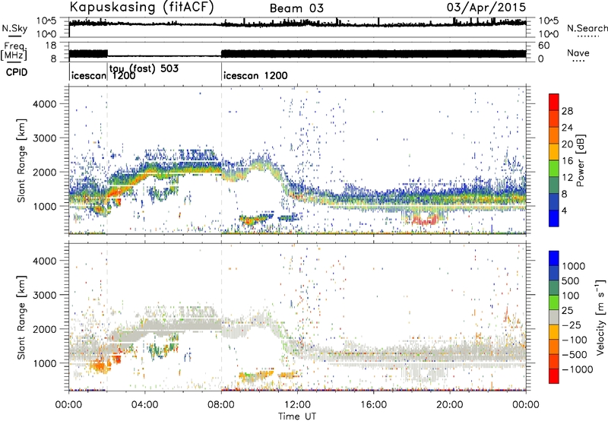This screenshot has height=421, width=608.
Task: Click the 2000 tick on the velocity panel axis
Action: pyautogui.click(x=45, y=329)
